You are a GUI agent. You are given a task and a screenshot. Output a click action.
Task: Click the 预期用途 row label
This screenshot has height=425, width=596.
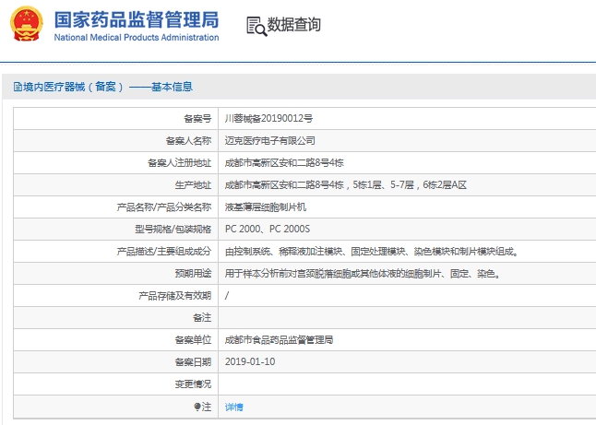(x=193, y=274)
